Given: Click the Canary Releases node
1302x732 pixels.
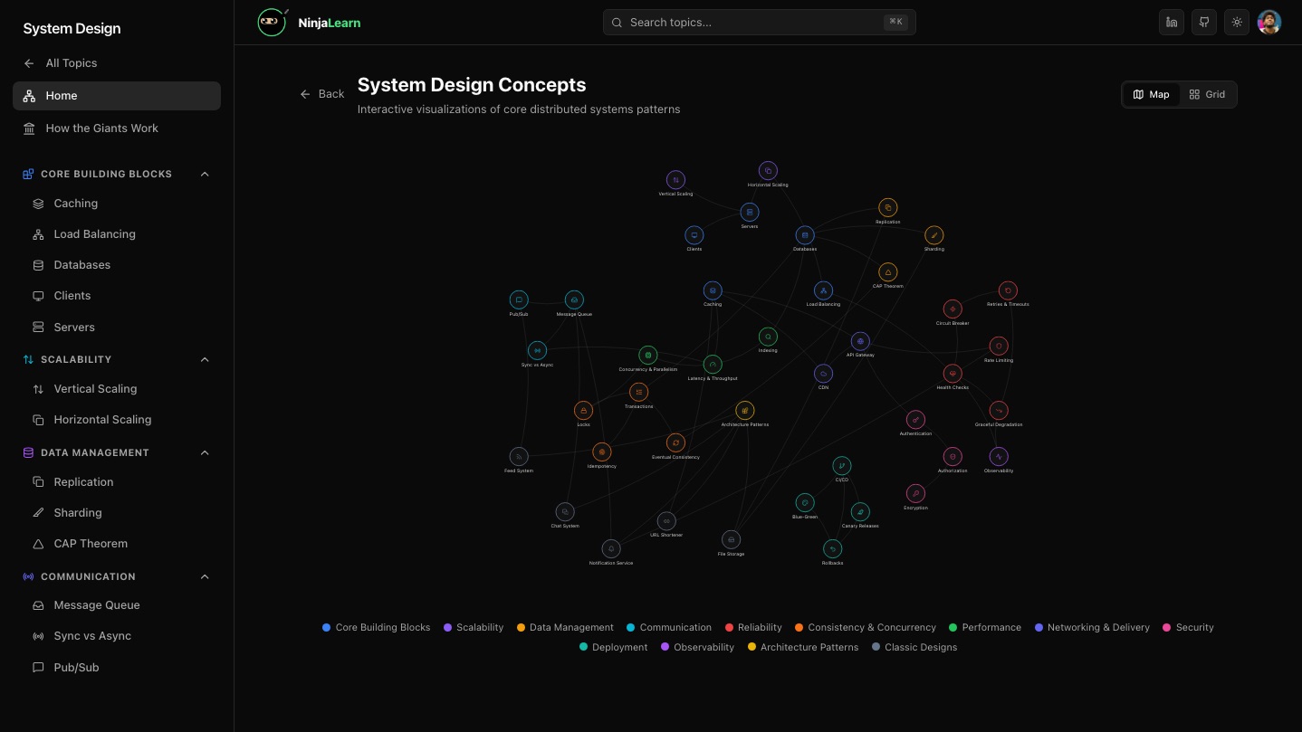Looking at the screenshot, I should (860, 512).
